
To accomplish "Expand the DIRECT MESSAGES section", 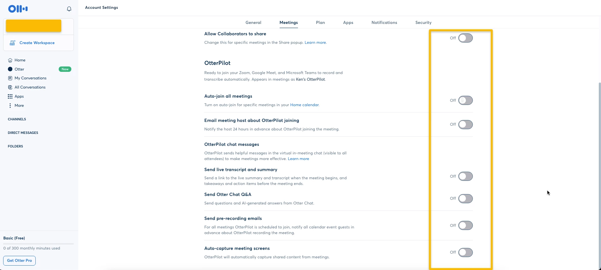I will 23,133.
